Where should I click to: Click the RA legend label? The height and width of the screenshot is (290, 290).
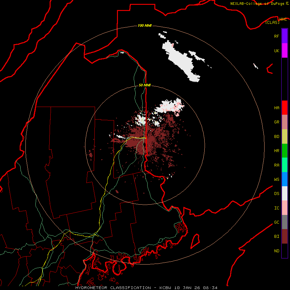(x=276, y=165)
